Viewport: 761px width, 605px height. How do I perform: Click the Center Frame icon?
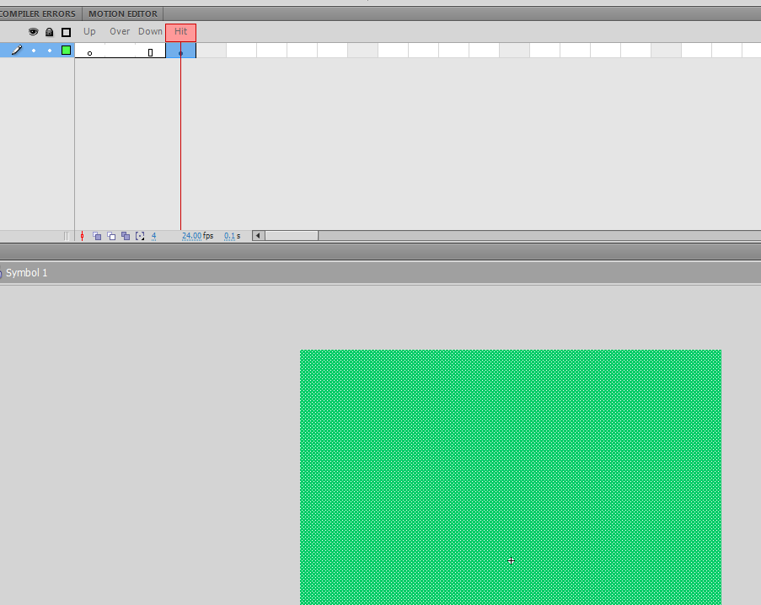coord(82,236)
